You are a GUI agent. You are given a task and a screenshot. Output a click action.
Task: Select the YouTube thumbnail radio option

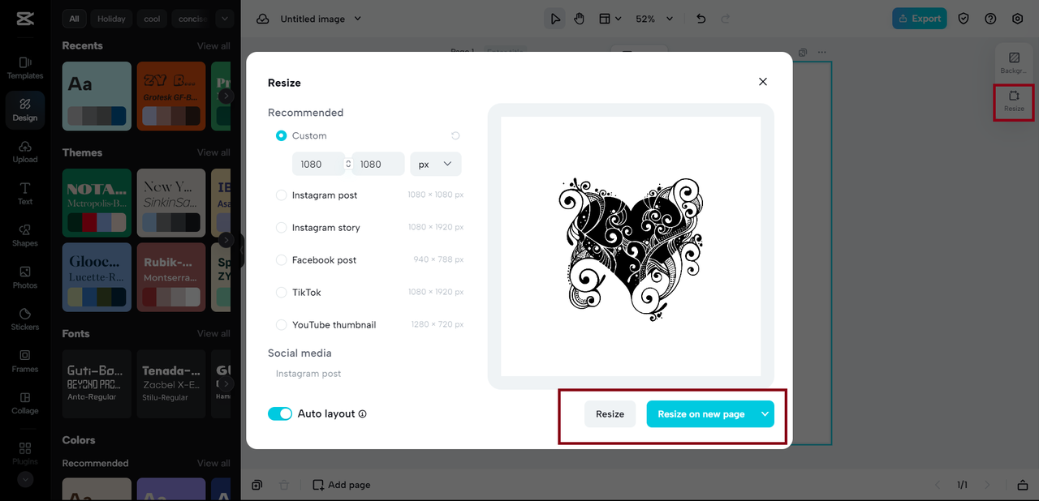pyautogui.click(x=282, y=325)
